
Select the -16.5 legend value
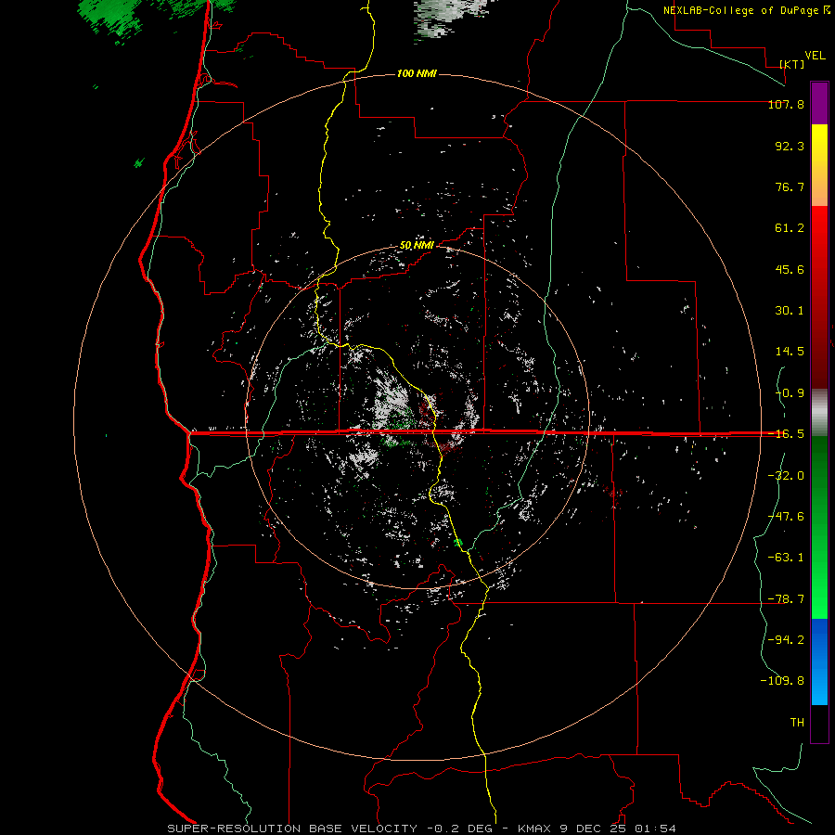(786, 434)
